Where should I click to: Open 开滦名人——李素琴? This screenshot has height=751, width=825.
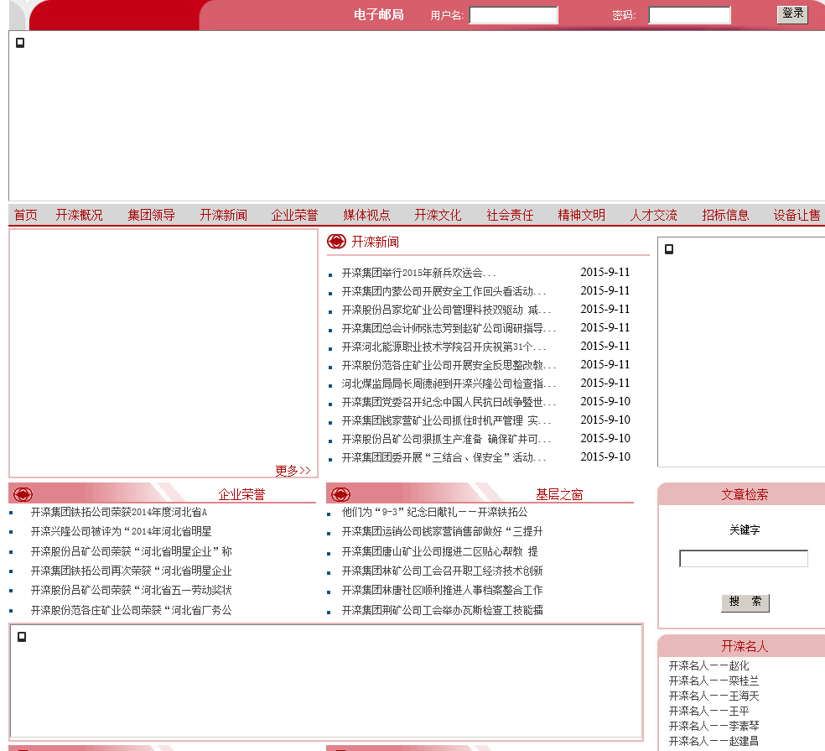coord(713,727)
